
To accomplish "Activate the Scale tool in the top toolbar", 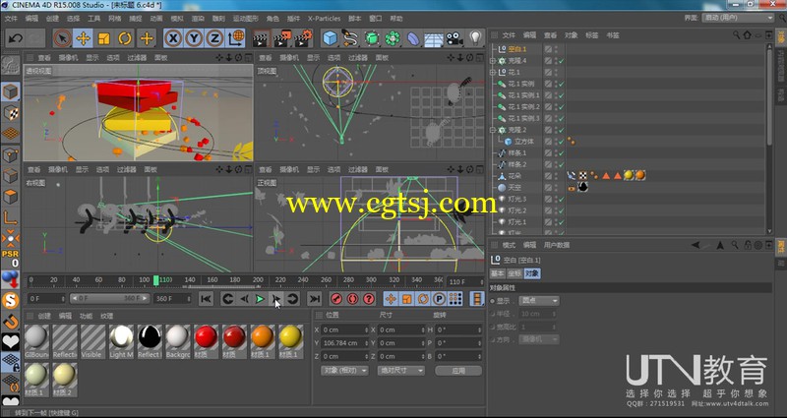I will coord(104,38).
